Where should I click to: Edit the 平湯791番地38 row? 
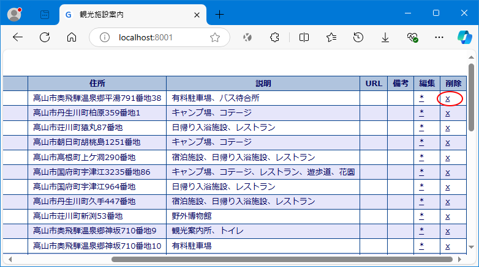(x=421, y=98)
